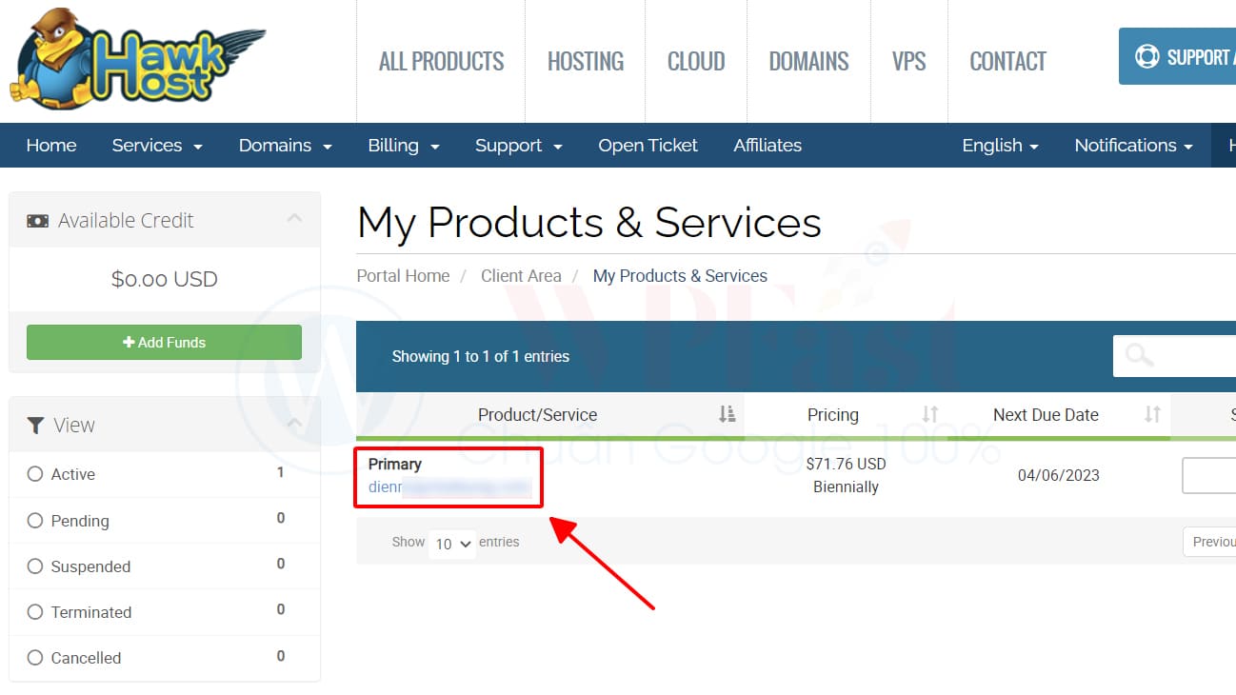Sort the Pricing column
The image size is (1236, 695).
coord(929,414)
